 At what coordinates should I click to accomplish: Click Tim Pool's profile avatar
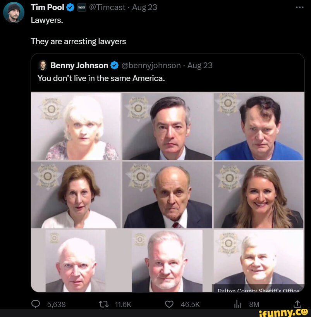[14, 12]
